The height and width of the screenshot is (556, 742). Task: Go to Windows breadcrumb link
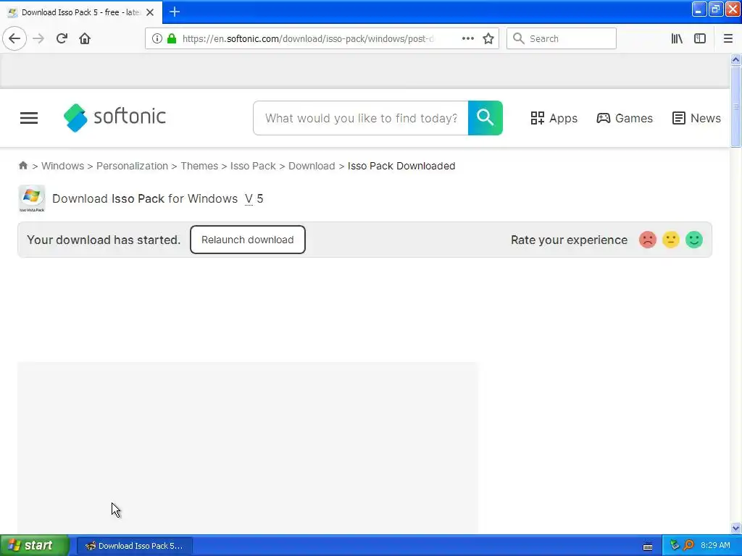62,166
